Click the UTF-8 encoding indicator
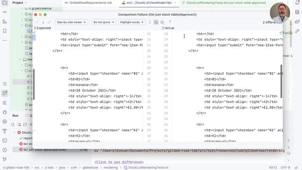 click(x=285, y=168)
